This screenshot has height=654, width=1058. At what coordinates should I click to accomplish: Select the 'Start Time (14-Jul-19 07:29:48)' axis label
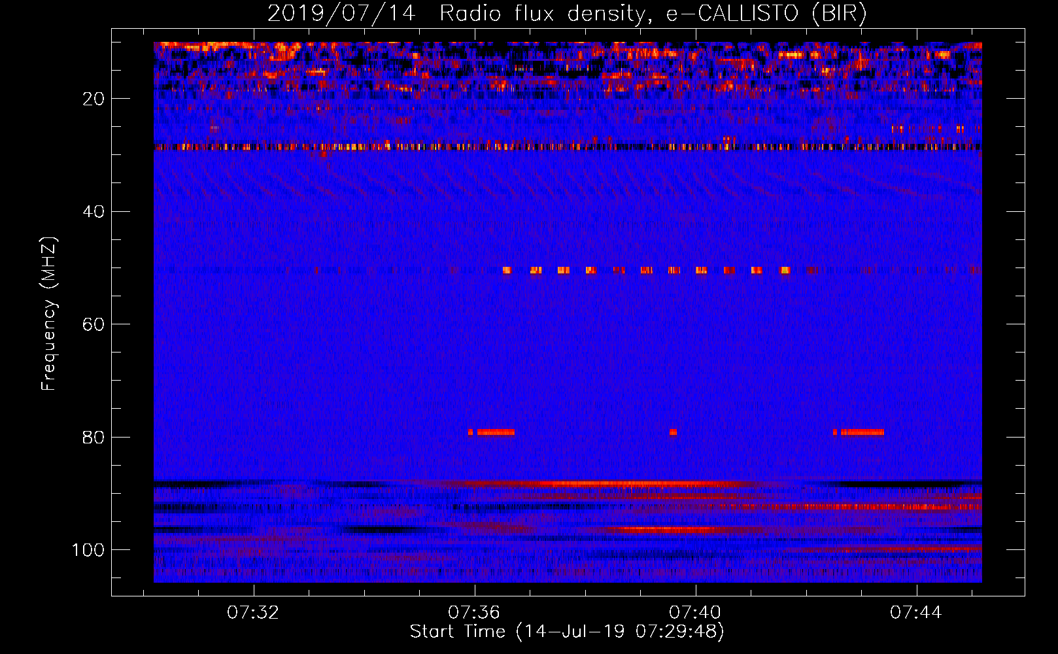click(567, 632)
